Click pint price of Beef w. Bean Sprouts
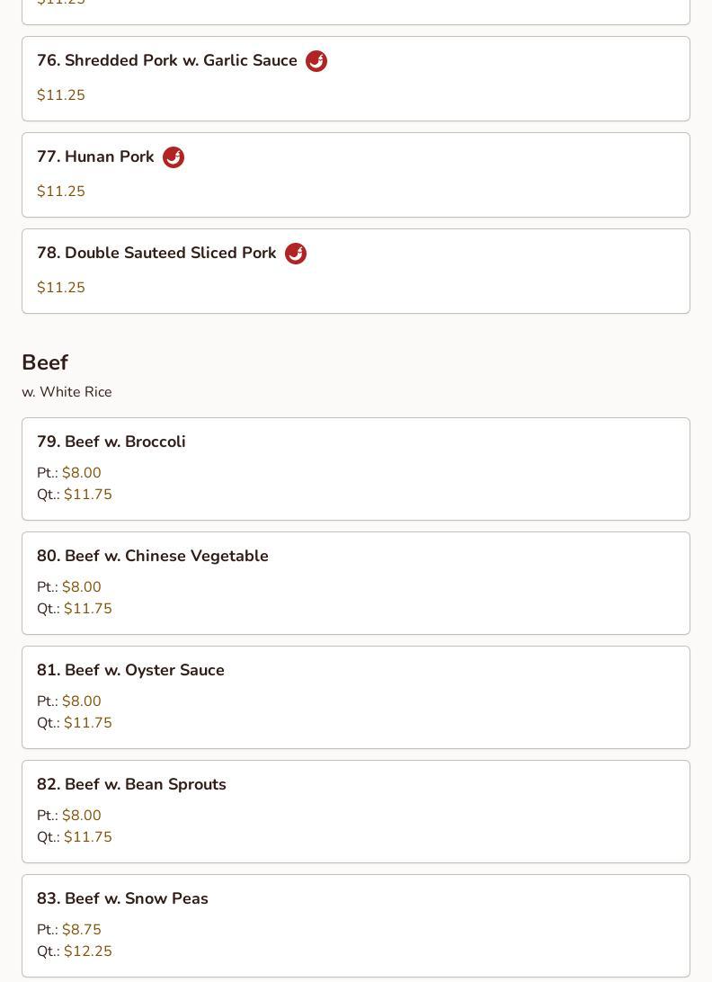This screenshot has height=982, width=712. tap(81, 816)
